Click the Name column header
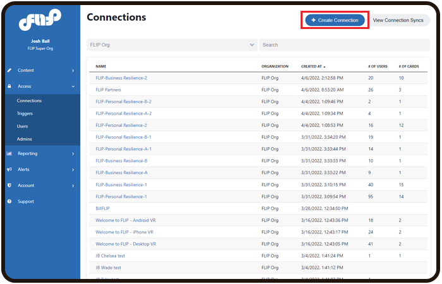 pos(101,66)
